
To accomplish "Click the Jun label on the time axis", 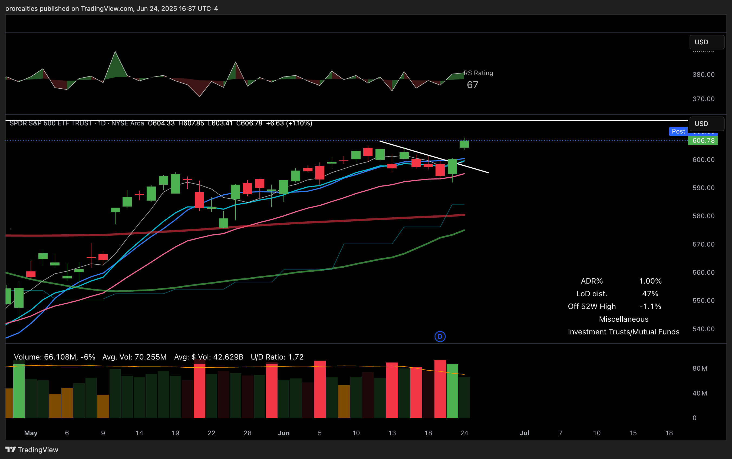I will tap(284, 433).
